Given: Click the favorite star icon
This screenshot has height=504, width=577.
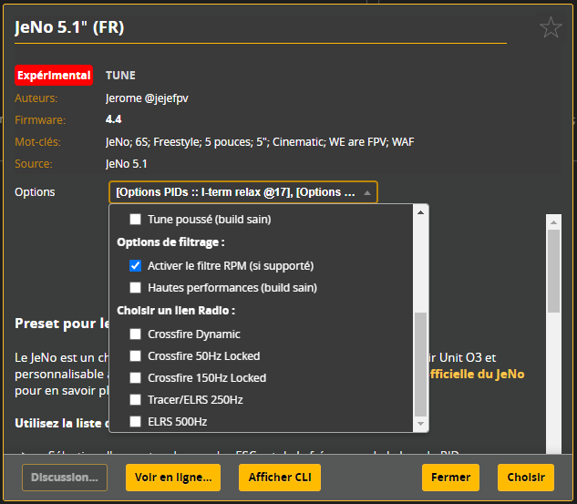Looking at the screenshot, I should pyautogui.click(x=551, y=28).
